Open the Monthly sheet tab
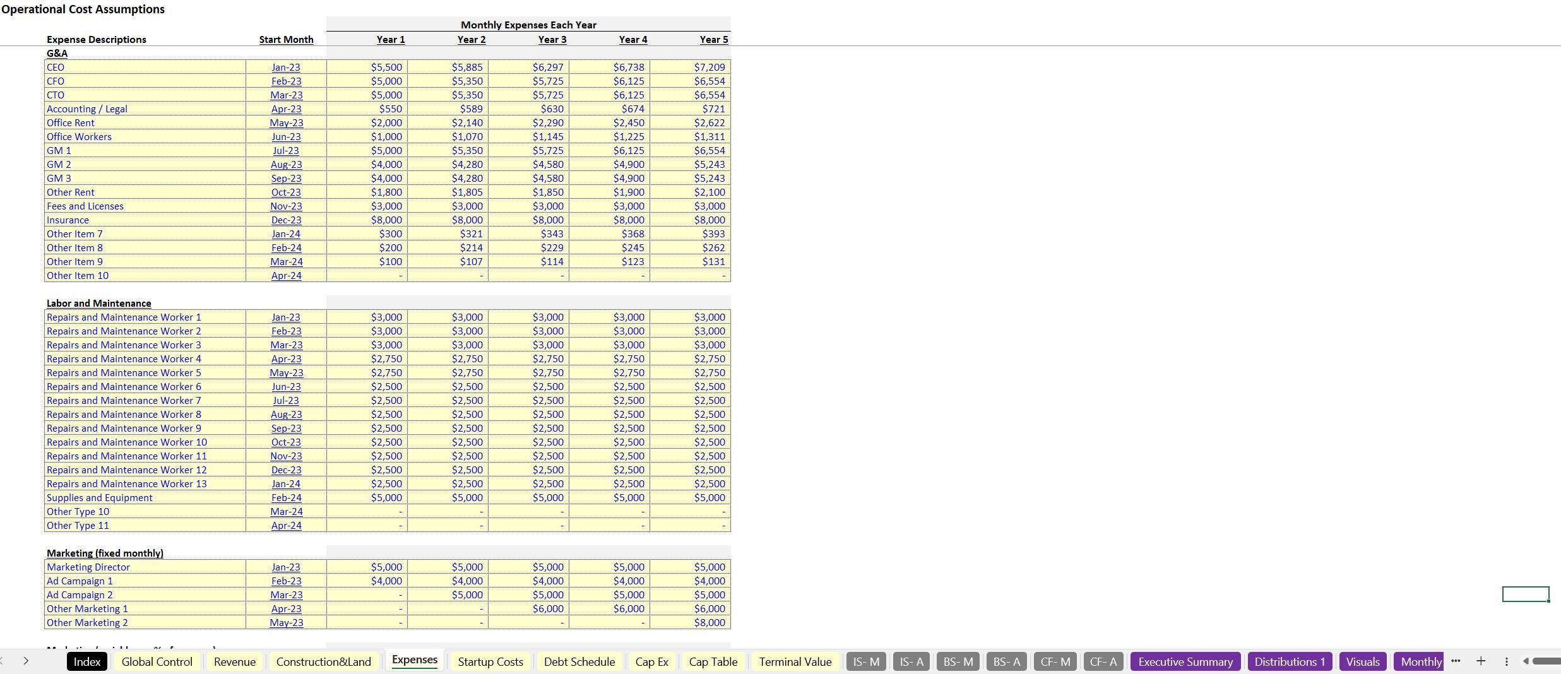 (x=1420, y=661)
